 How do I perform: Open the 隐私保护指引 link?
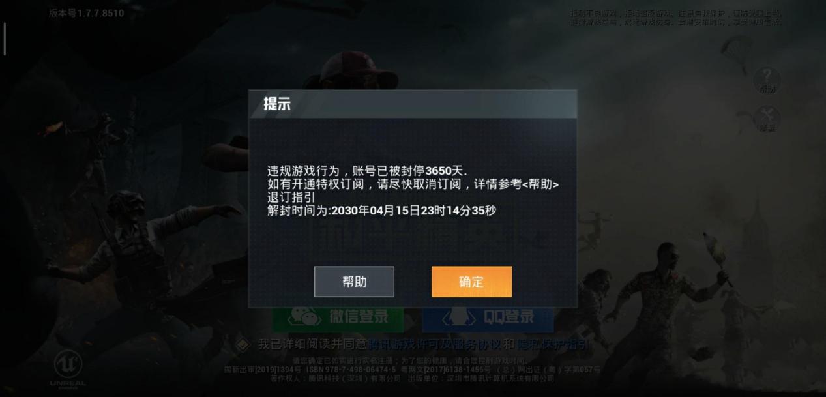coord(553,344)
